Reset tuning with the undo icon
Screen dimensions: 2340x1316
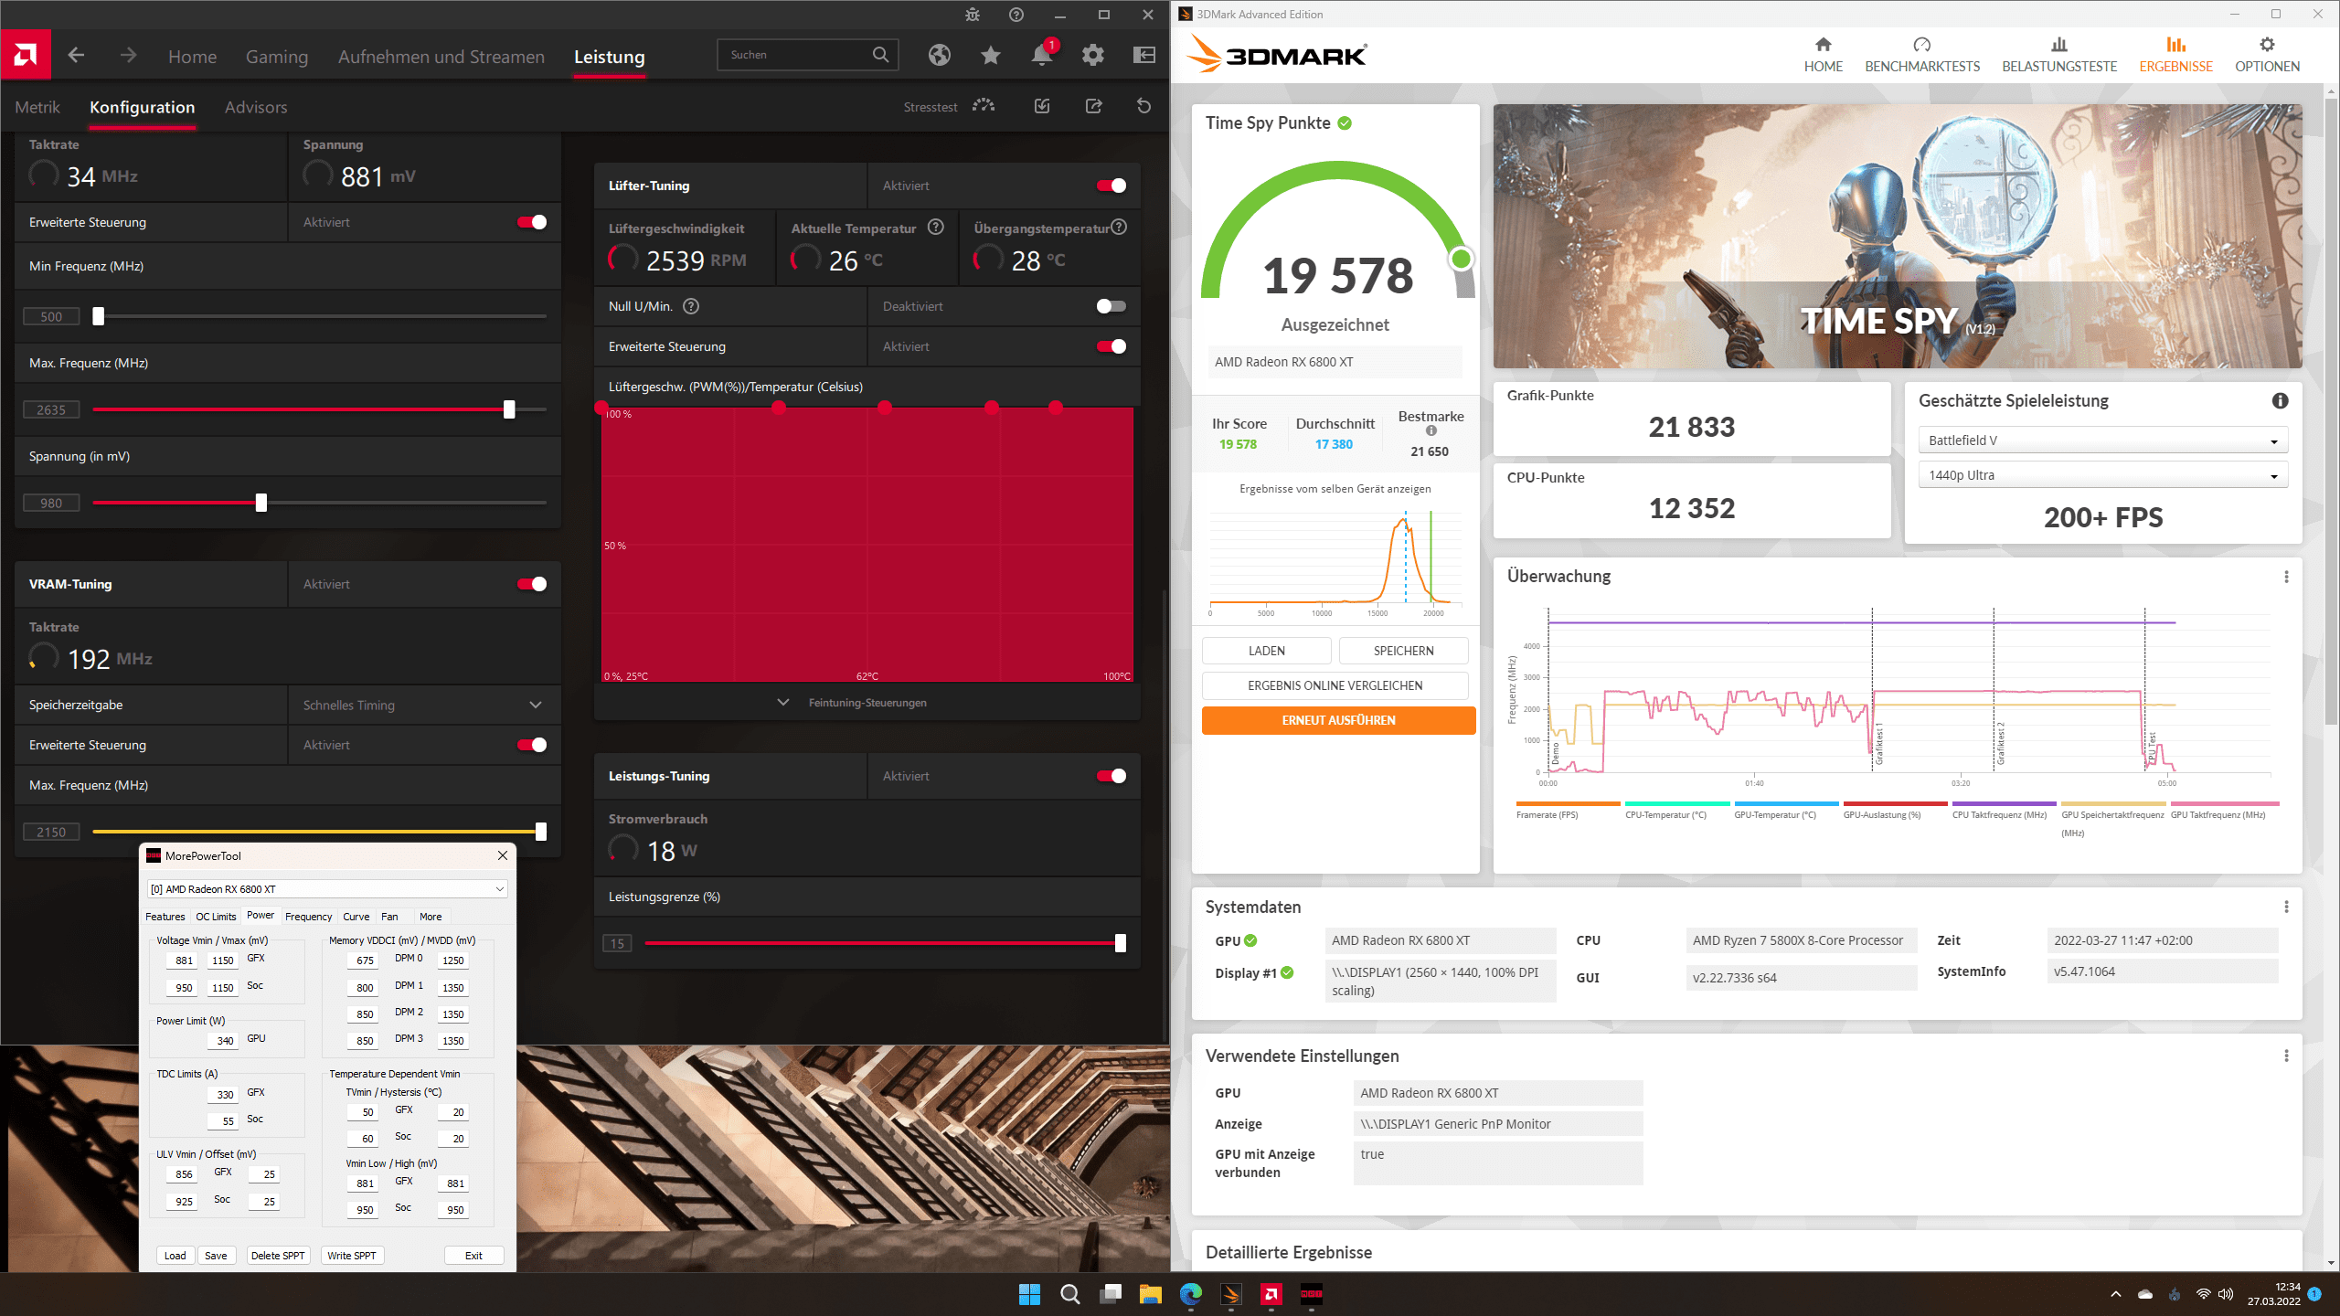1143,106
